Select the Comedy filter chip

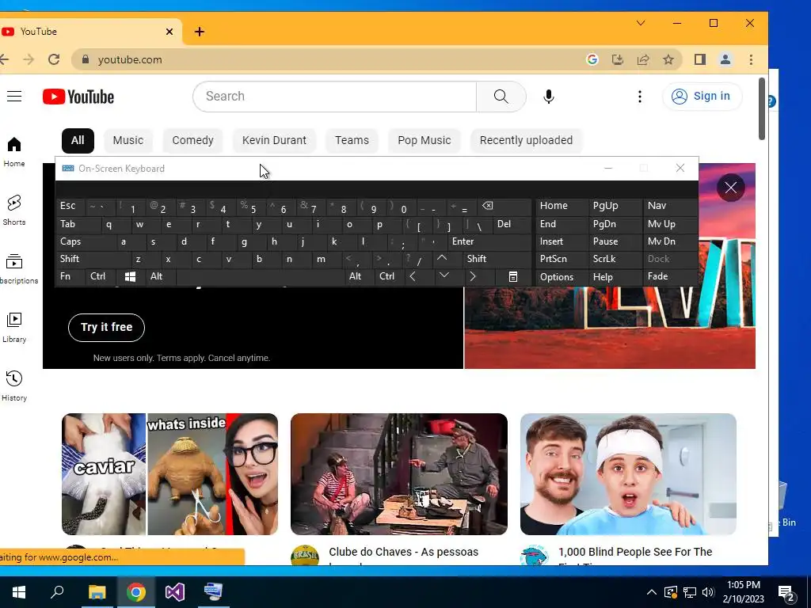[x=193, y=141]
